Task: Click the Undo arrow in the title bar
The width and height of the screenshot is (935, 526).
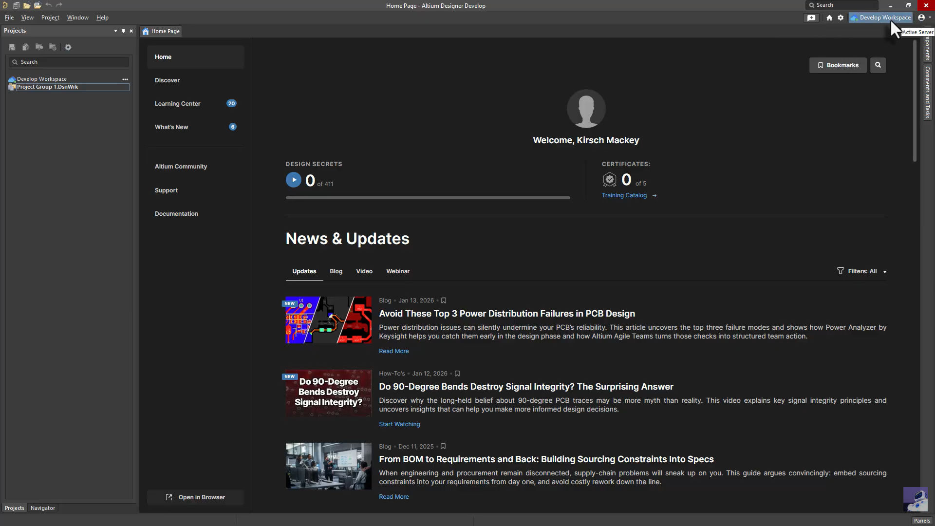Action: (49, 5)
